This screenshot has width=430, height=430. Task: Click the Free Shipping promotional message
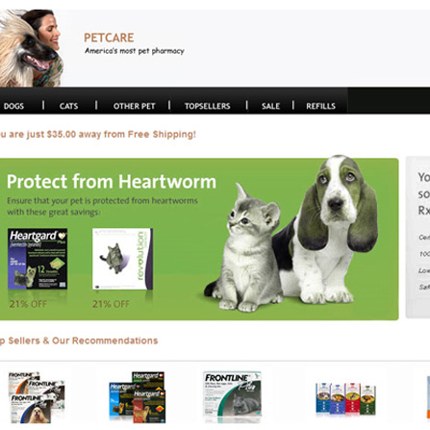[98, 134]
